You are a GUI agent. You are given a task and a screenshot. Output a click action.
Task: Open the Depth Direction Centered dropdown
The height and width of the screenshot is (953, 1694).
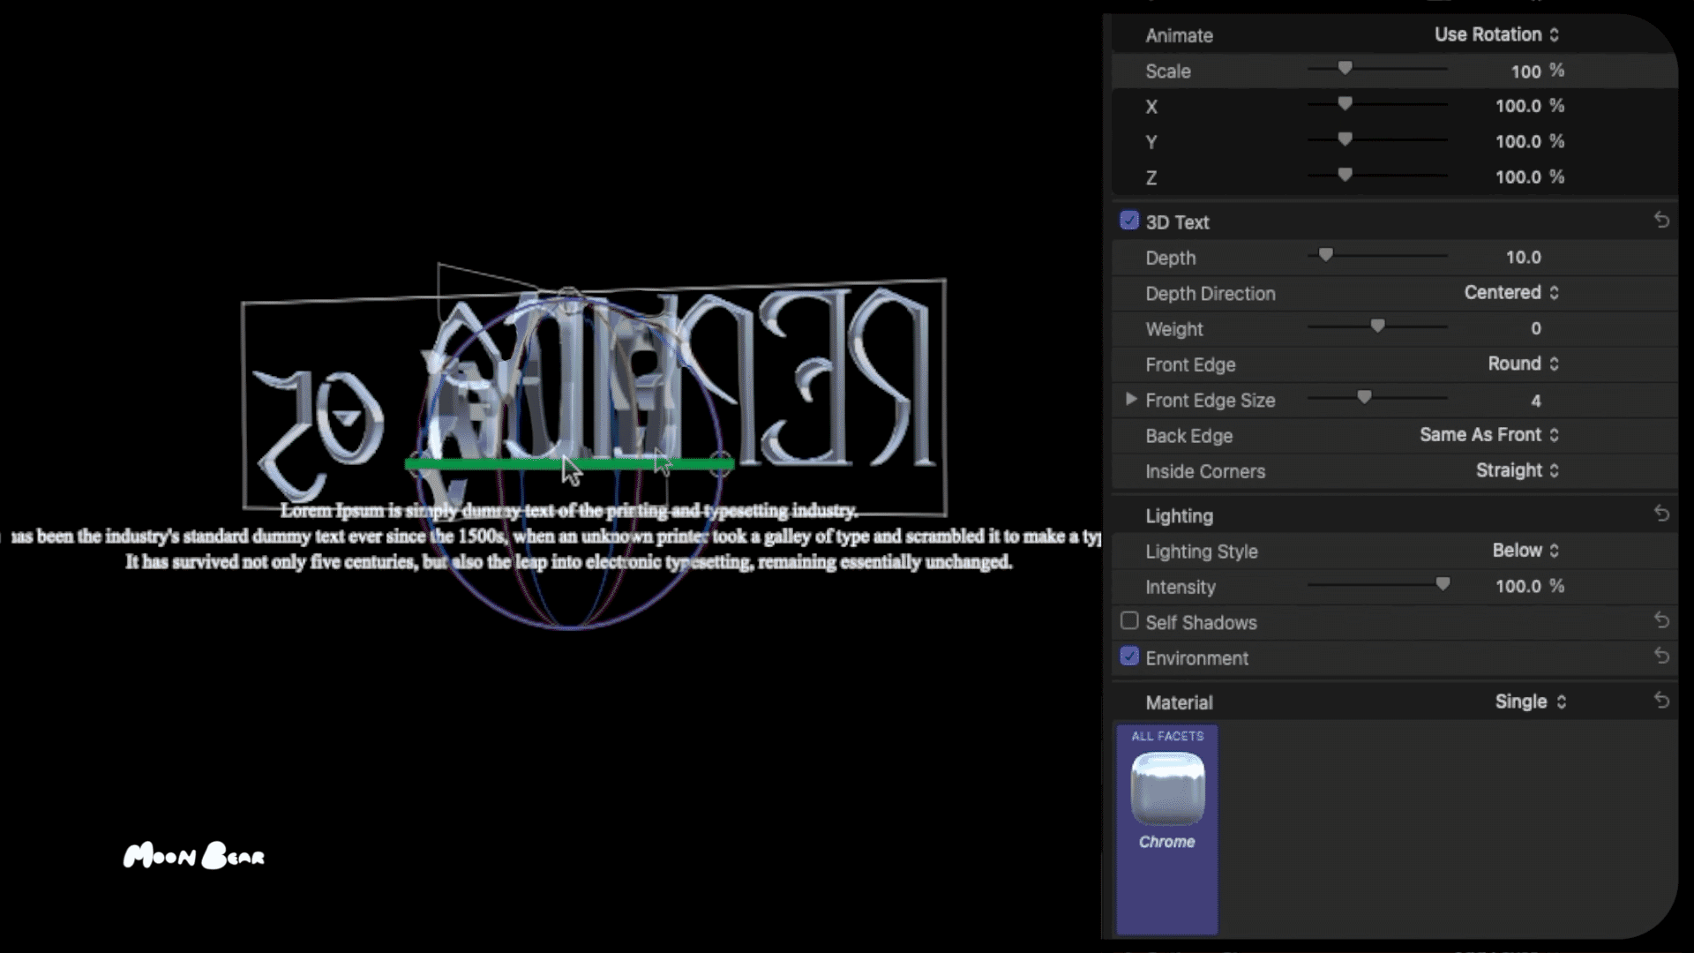[1512, 293]
